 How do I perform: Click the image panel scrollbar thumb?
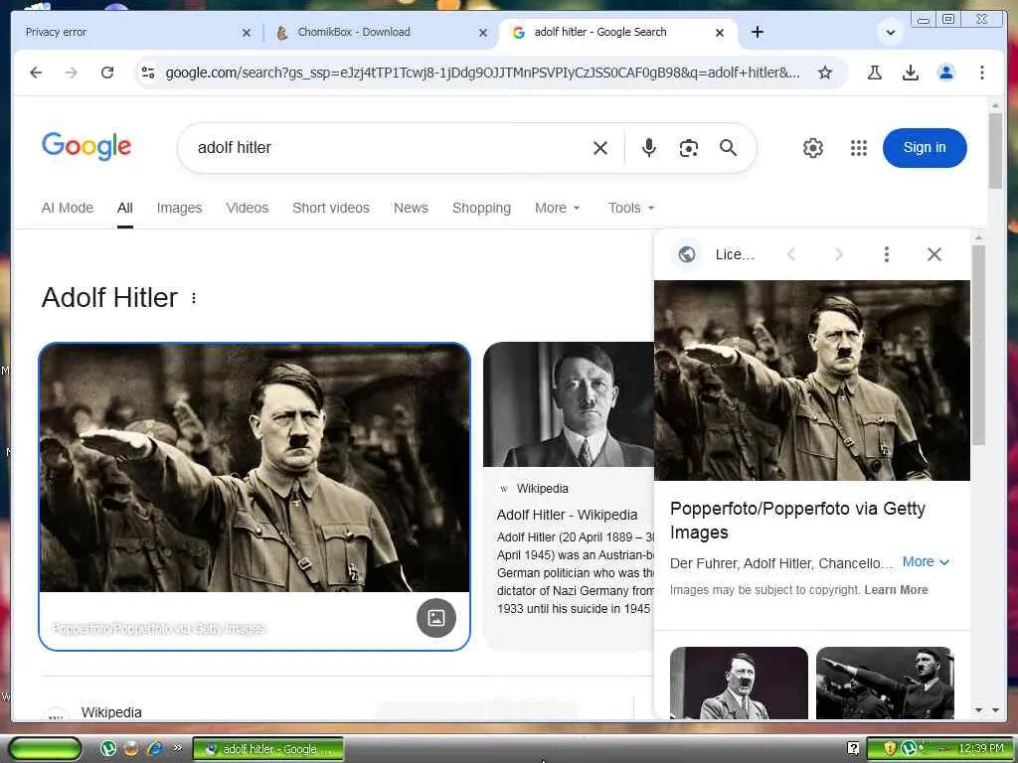[x=978, y=345]
